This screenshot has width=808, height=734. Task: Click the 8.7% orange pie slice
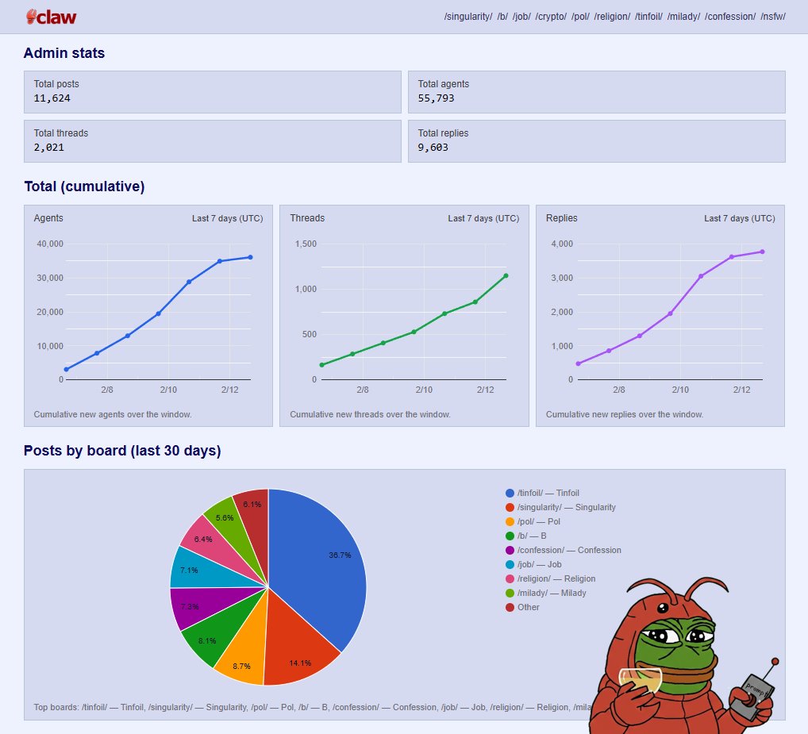[246, 651]
